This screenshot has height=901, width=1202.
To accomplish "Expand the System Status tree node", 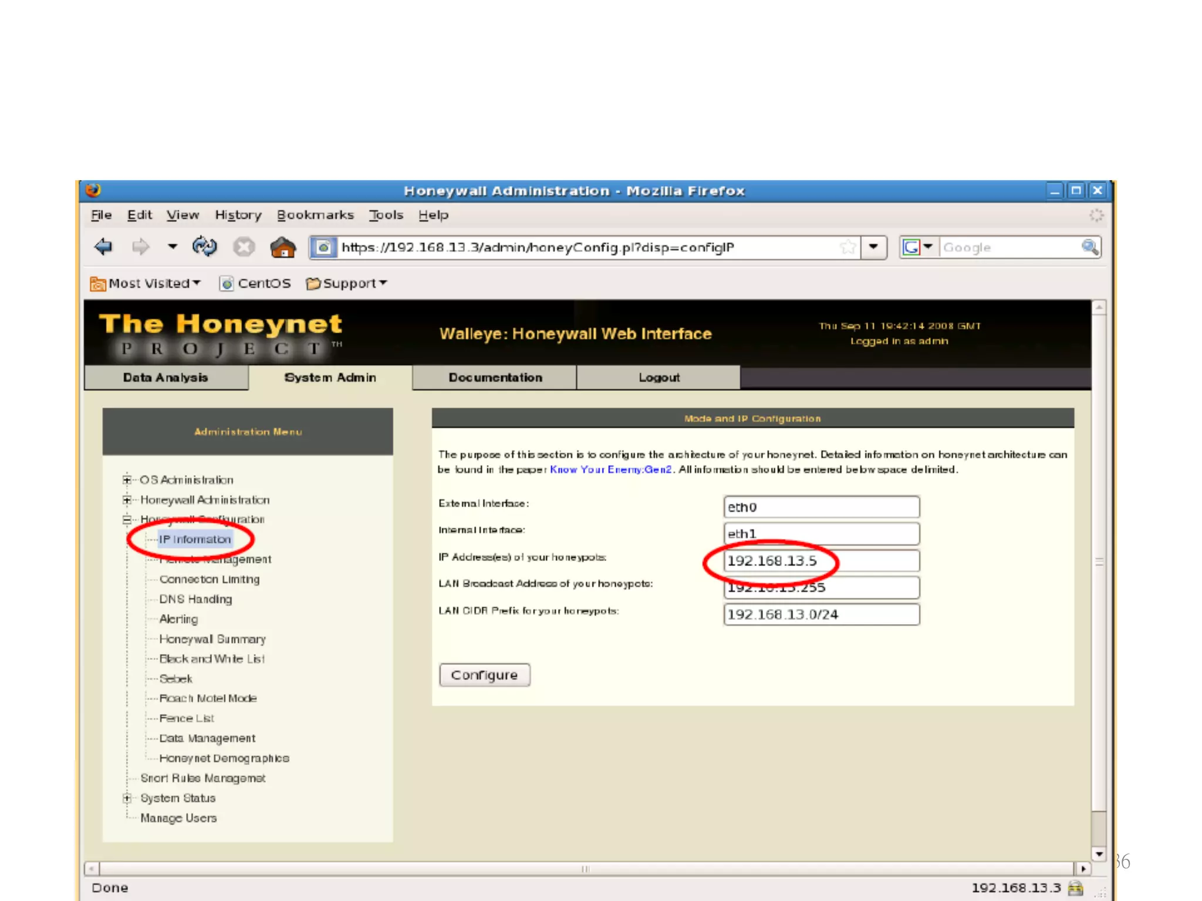I will coord(127,798).
